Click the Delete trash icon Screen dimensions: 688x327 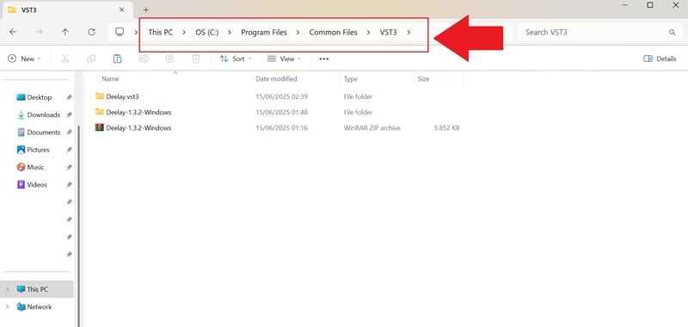[x=196, y=59]
